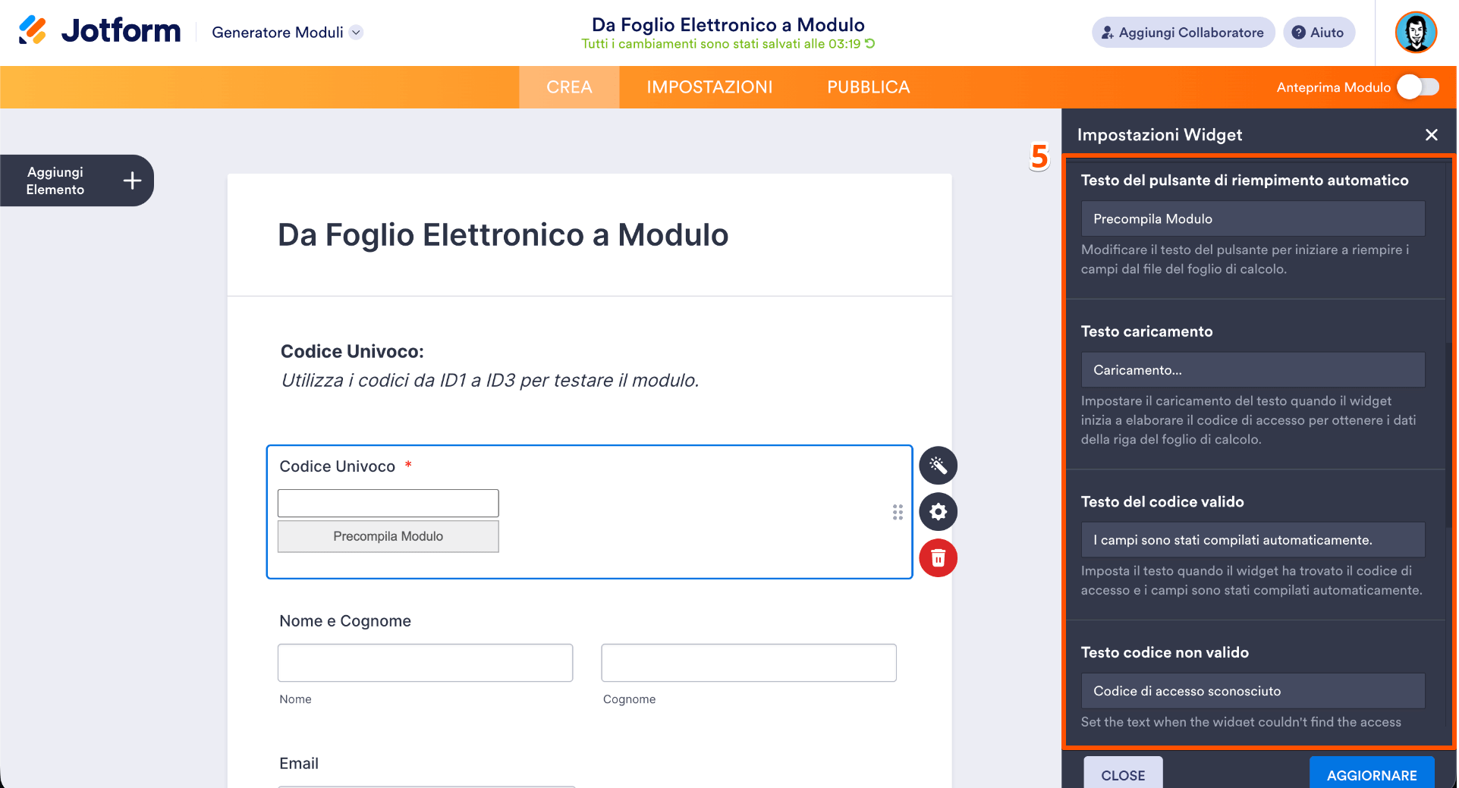Open the gear settings icon beside Codice Univoco
The height and width of the screenshot is (788, 1459).
[x=938, y=512]
